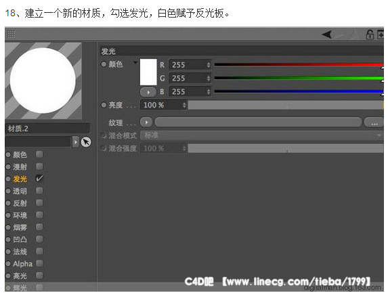Enable the 漫射 channel checkbox

pyautogui.click(x=39, y=166)
